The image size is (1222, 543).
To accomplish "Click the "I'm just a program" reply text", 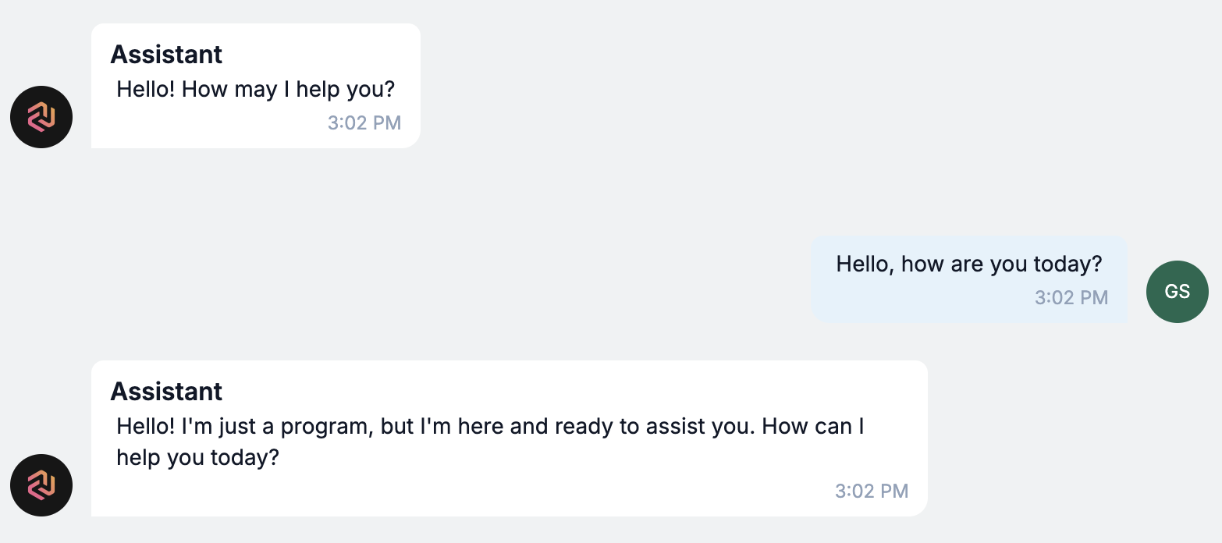I will tap(490, 442).
